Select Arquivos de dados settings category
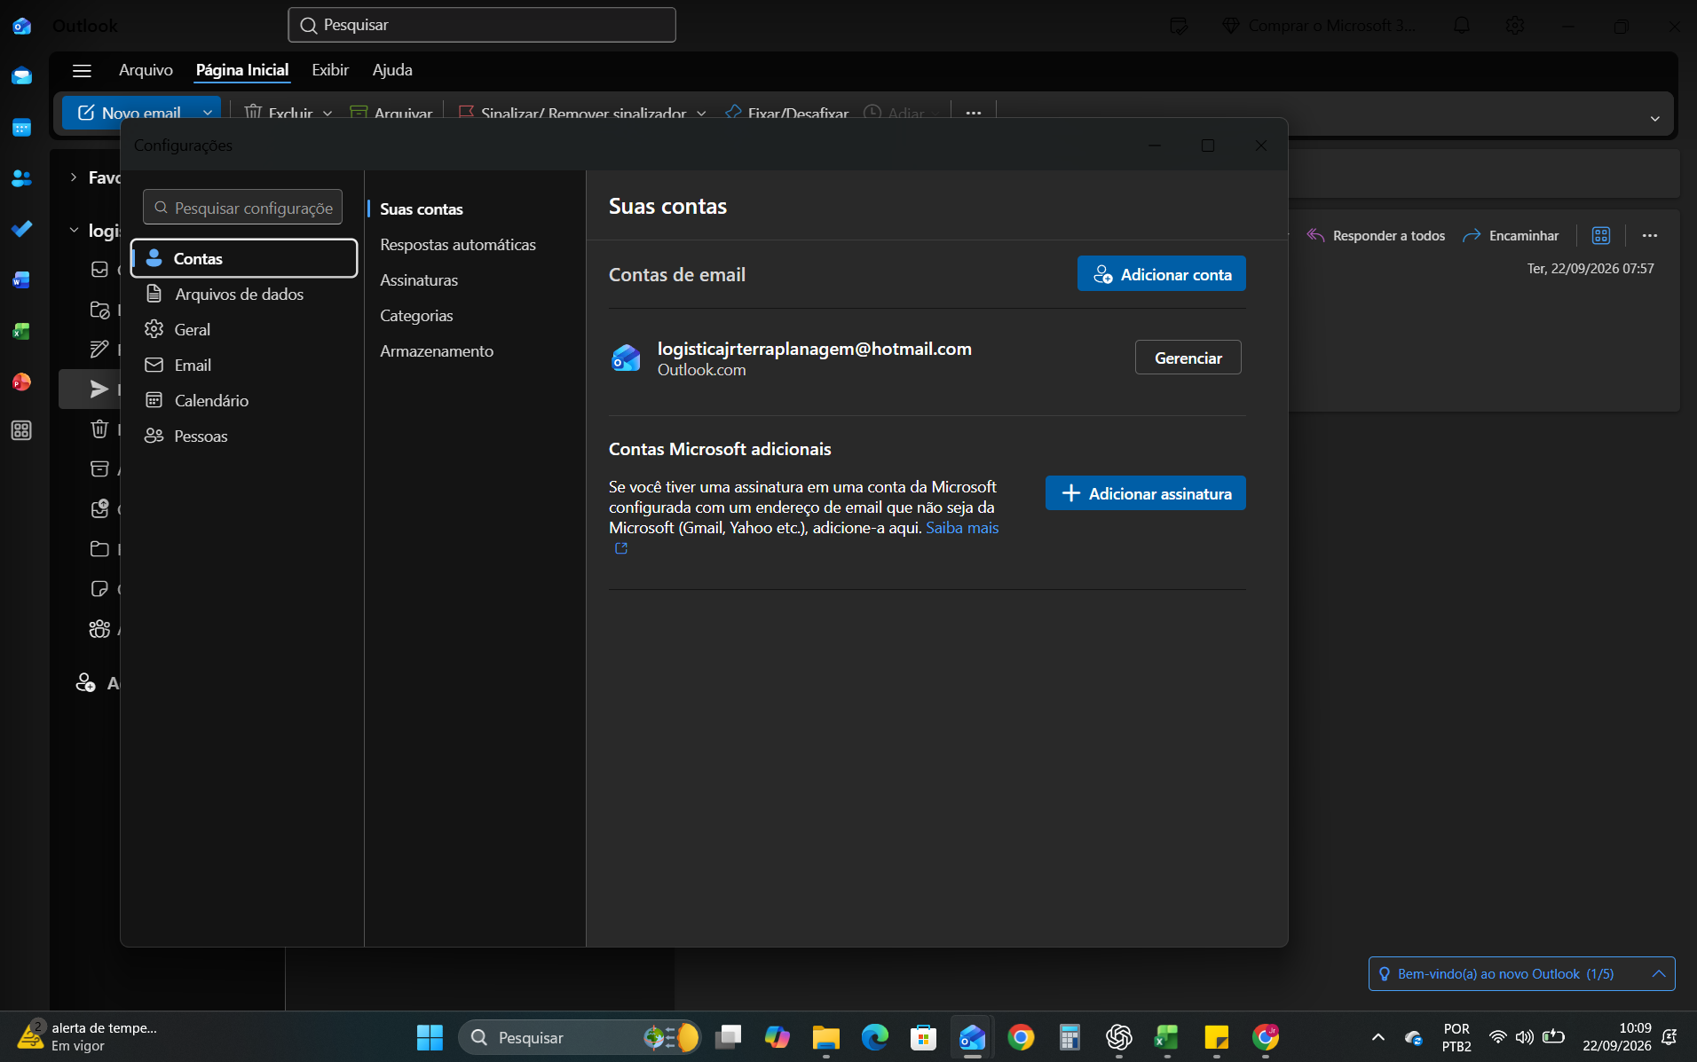 (x=244, y=294)
